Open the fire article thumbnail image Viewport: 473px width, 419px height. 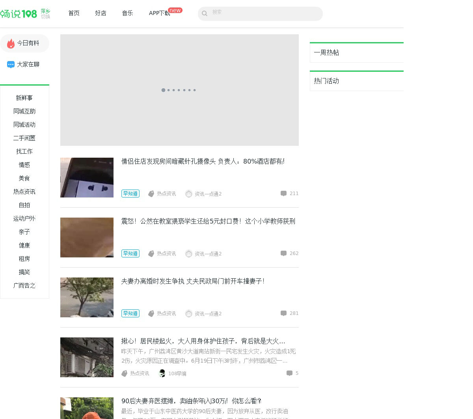tap(87, 357)
